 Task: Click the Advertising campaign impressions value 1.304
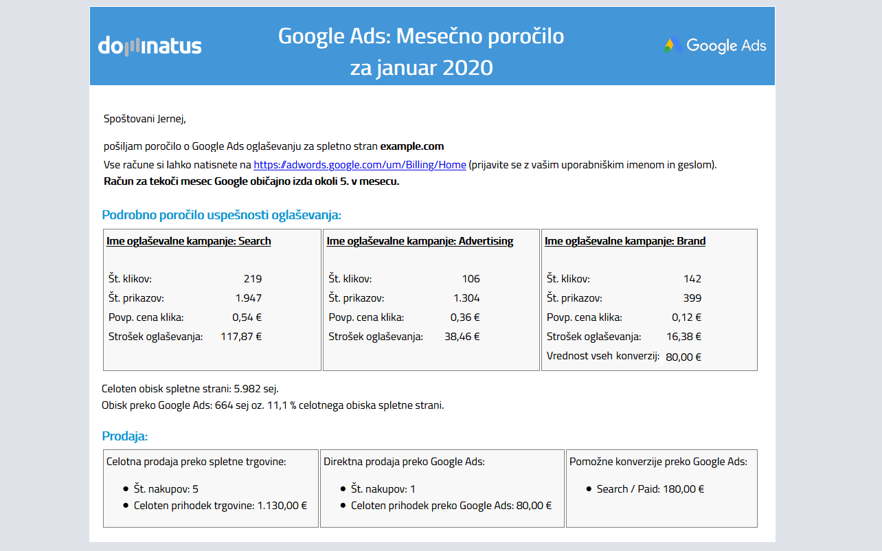click(466, 298)
